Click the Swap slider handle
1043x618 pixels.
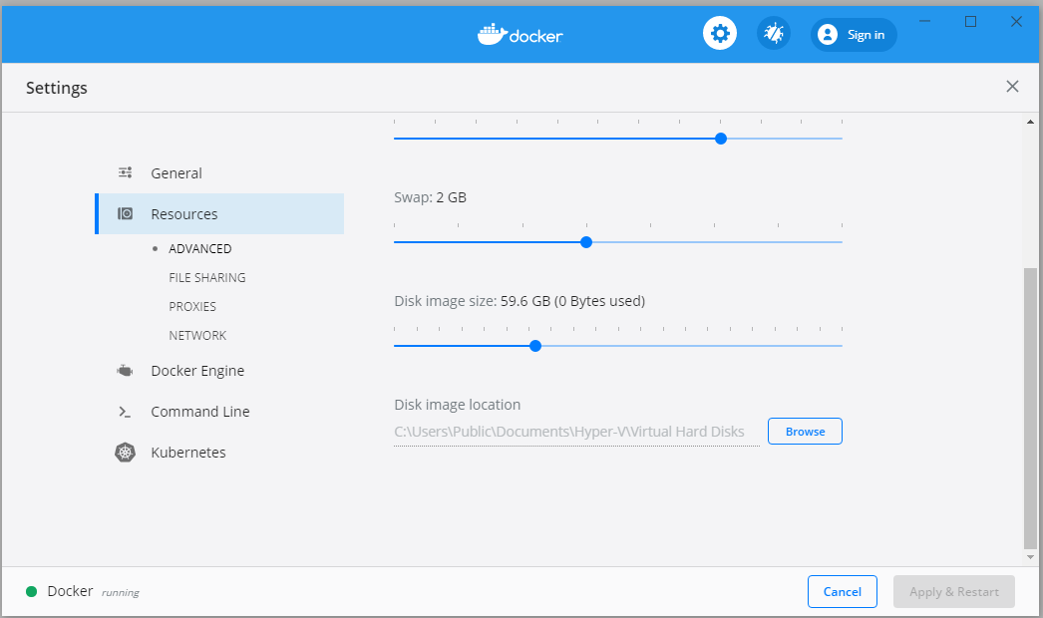[x=586, y=242]
